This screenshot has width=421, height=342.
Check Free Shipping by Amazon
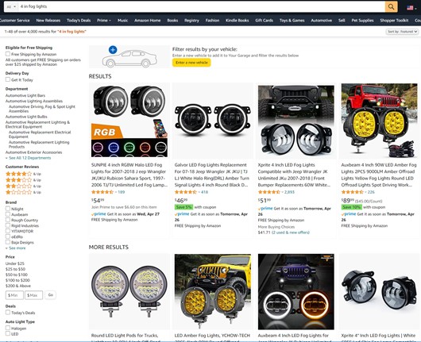click(8, 54)
